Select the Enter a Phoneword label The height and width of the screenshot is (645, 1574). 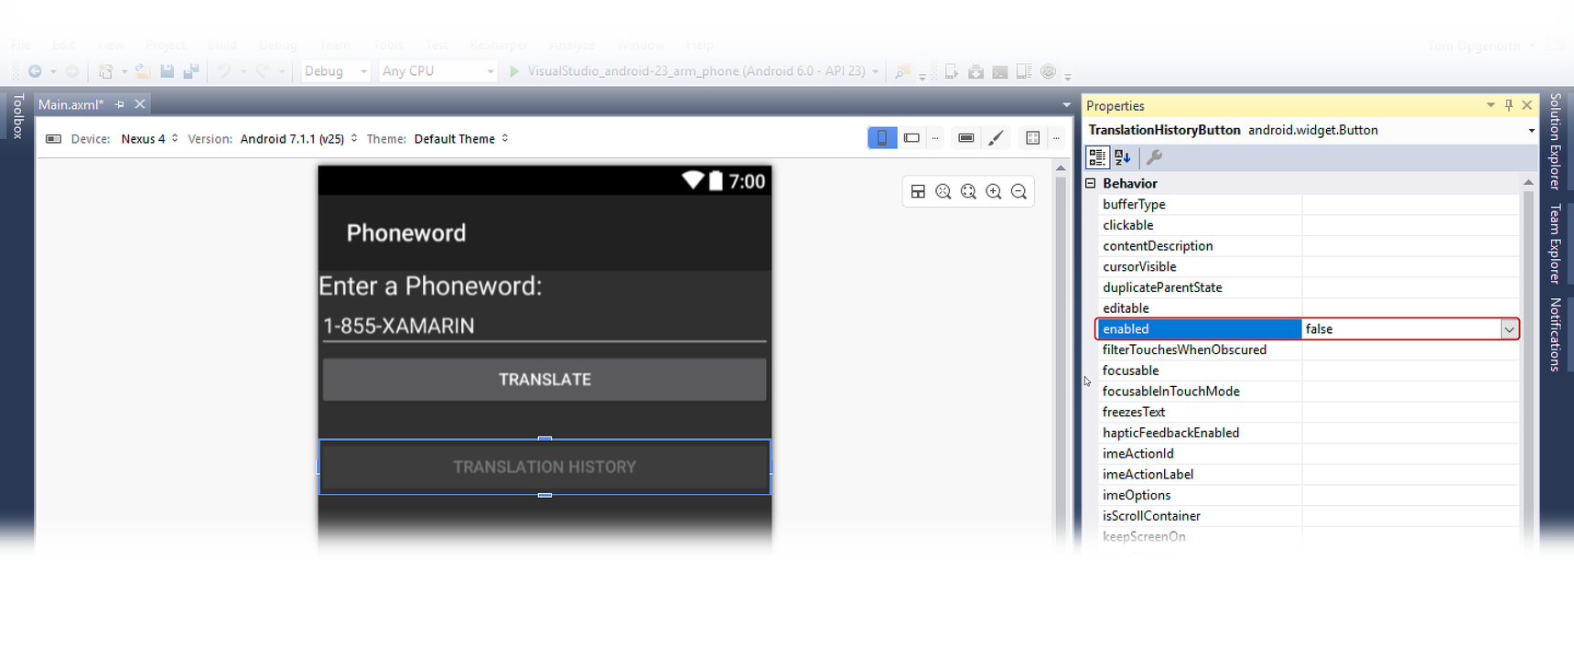pos(430,286)
